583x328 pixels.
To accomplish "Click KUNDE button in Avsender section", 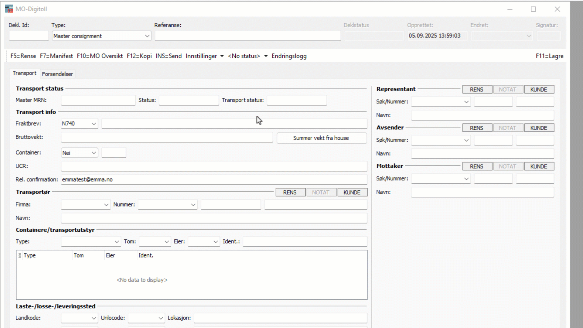I will [539, 128].
